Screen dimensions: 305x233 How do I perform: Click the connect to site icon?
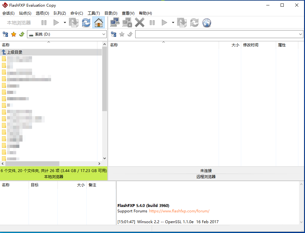(115, 23)
